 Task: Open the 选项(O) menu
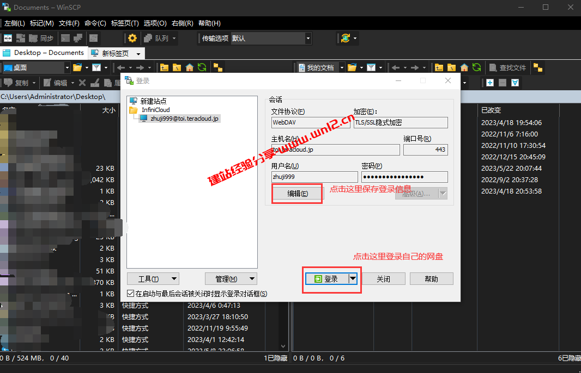point(154,23)
